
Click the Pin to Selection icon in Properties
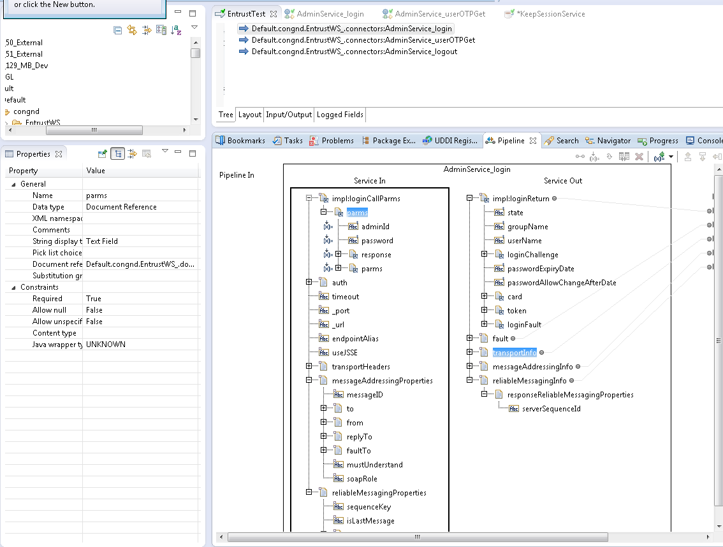coord(102,153)
